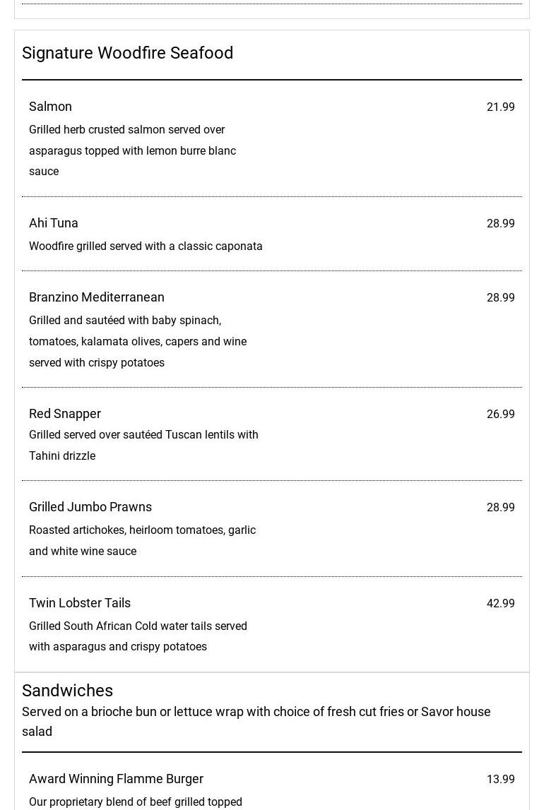
Task: Click the Sandwiches section heading
Action: click(67, 691)
